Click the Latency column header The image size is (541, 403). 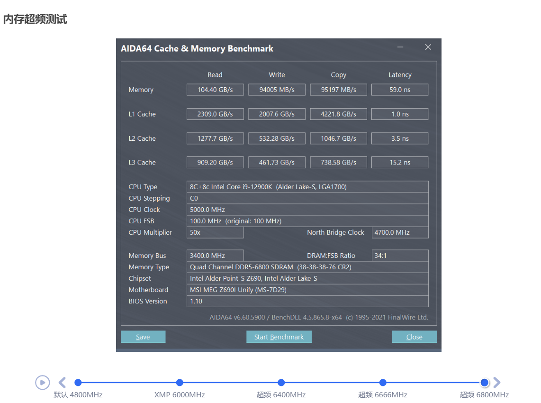400,75
